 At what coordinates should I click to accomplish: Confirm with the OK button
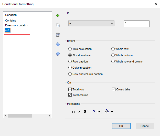coord(121,126)
